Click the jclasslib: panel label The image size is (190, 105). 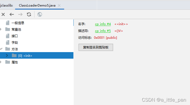7,5
